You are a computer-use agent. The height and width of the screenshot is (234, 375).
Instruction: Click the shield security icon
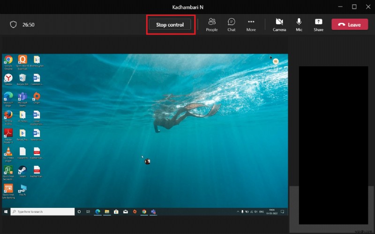pyautogui.click(x=14, y=25)
